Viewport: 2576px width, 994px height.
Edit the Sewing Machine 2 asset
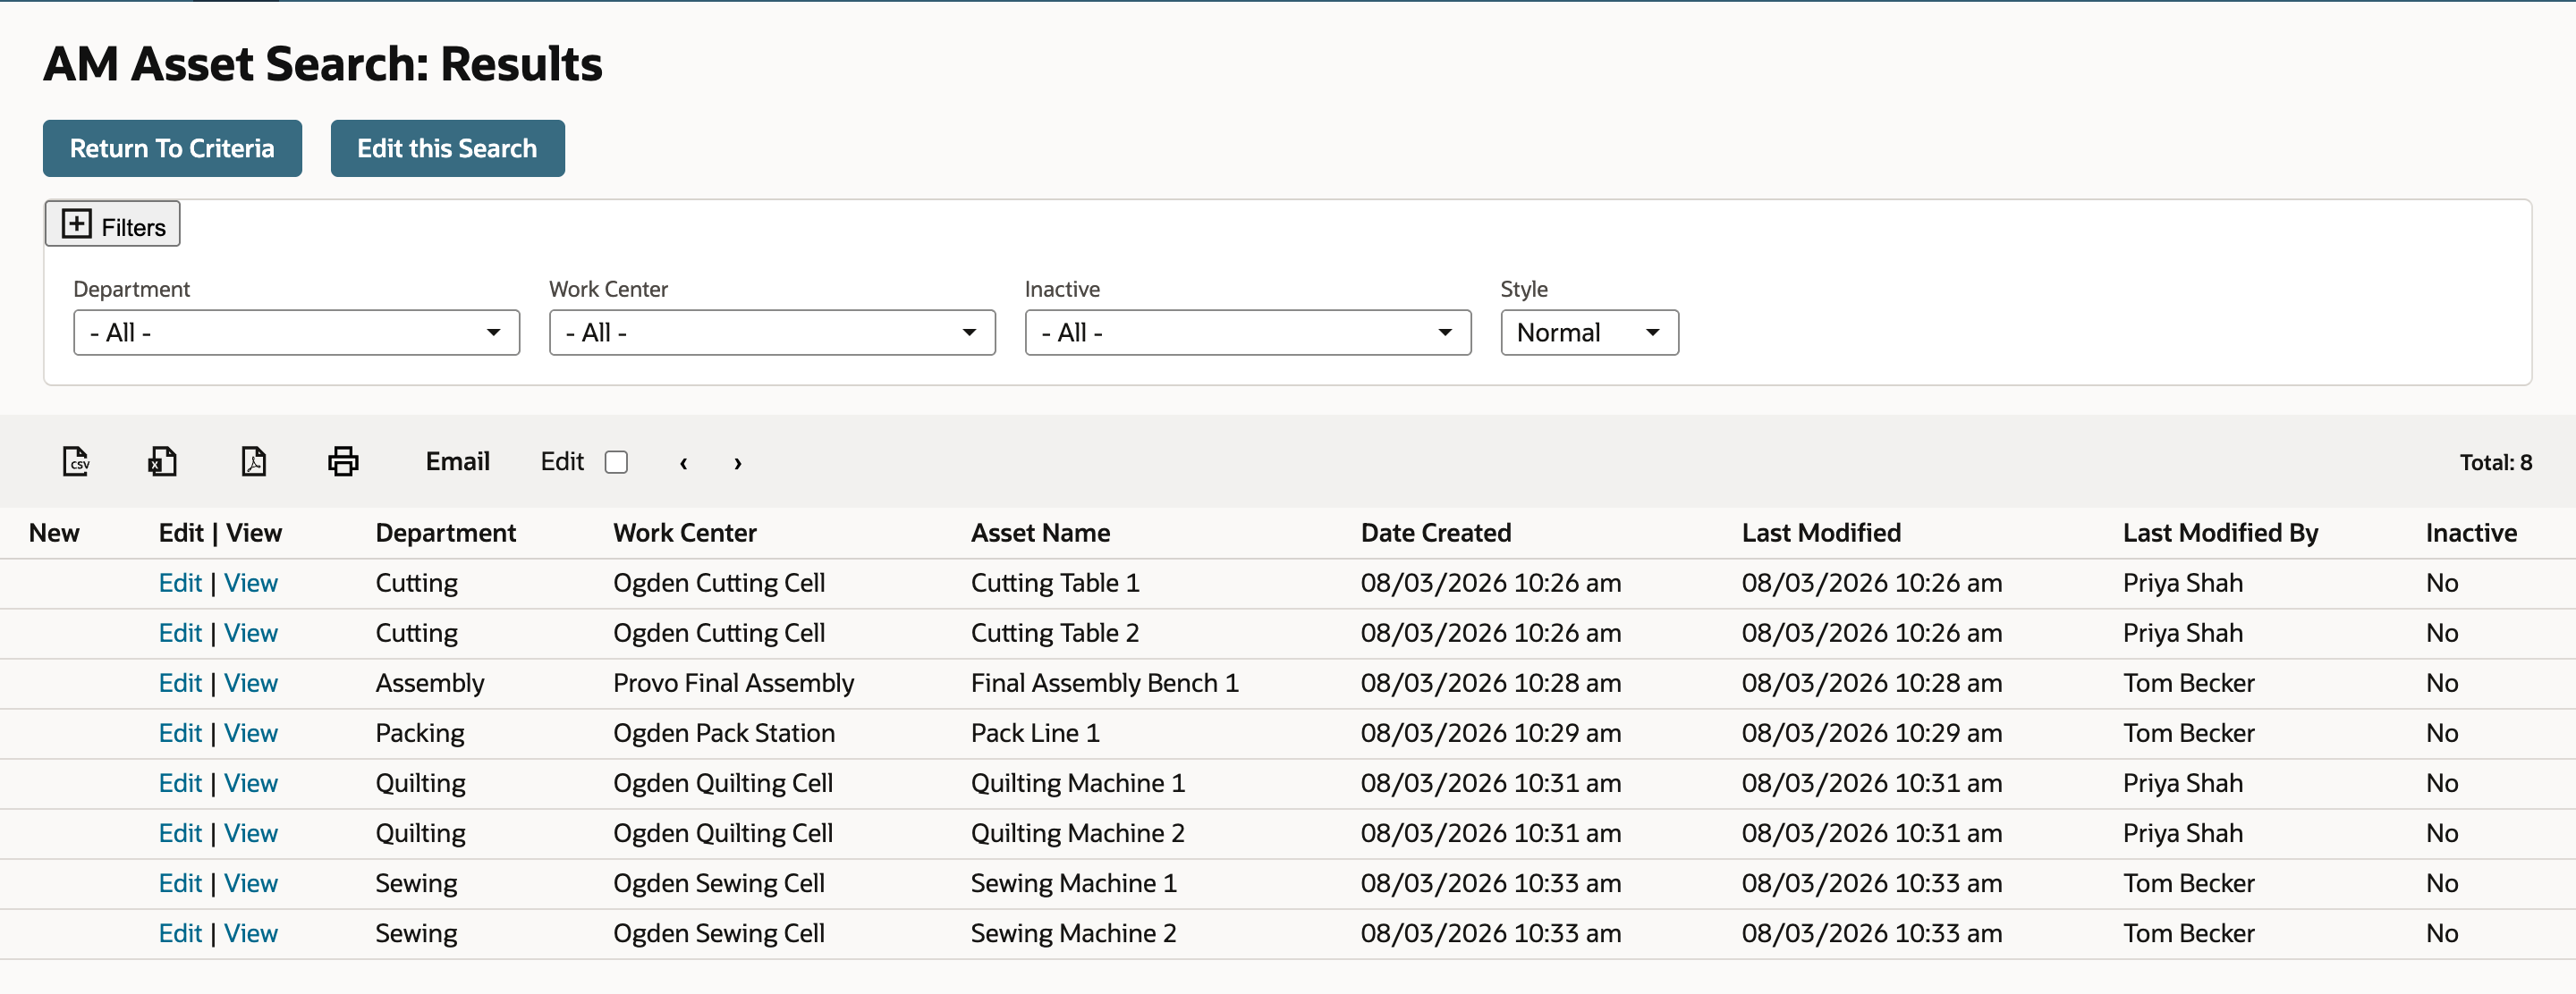[x=180, y=933]
